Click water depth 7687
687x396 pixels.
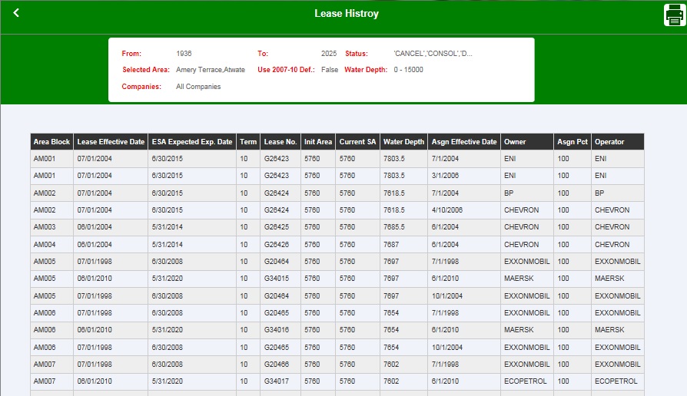[391, 245]
